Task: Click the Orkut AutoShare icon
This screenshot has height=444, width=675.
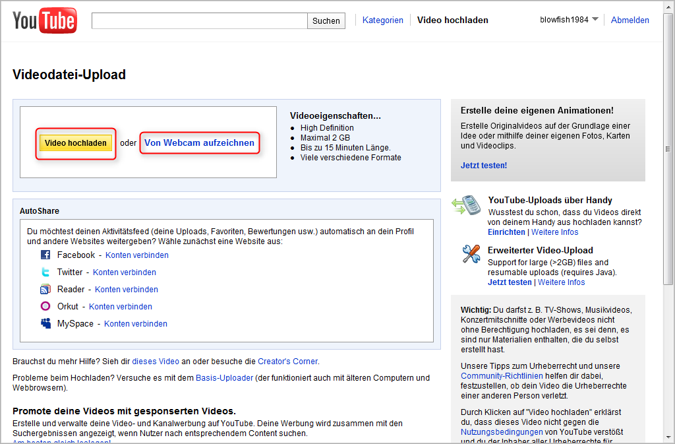Action: click(x=45, y=306)
